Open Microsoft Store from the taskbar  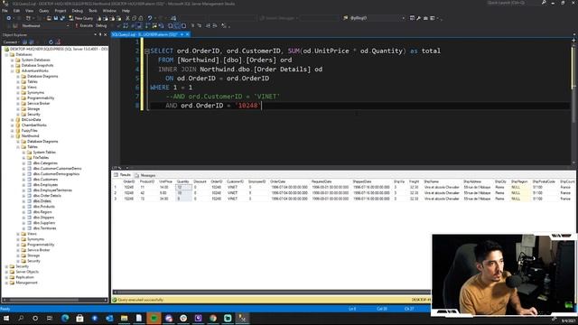click(x=79, y=318)
